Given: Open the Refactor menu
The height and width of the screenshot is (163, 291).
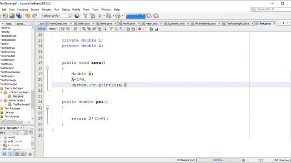Looking at the screenshot, I should tap(46, 10).
